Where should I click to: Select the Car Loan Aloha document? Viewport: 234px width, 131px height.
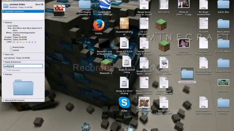pos(203,43)
